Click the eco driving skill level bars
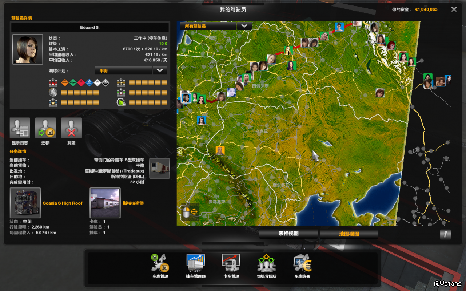466x291 pixels. click(148, 102)
